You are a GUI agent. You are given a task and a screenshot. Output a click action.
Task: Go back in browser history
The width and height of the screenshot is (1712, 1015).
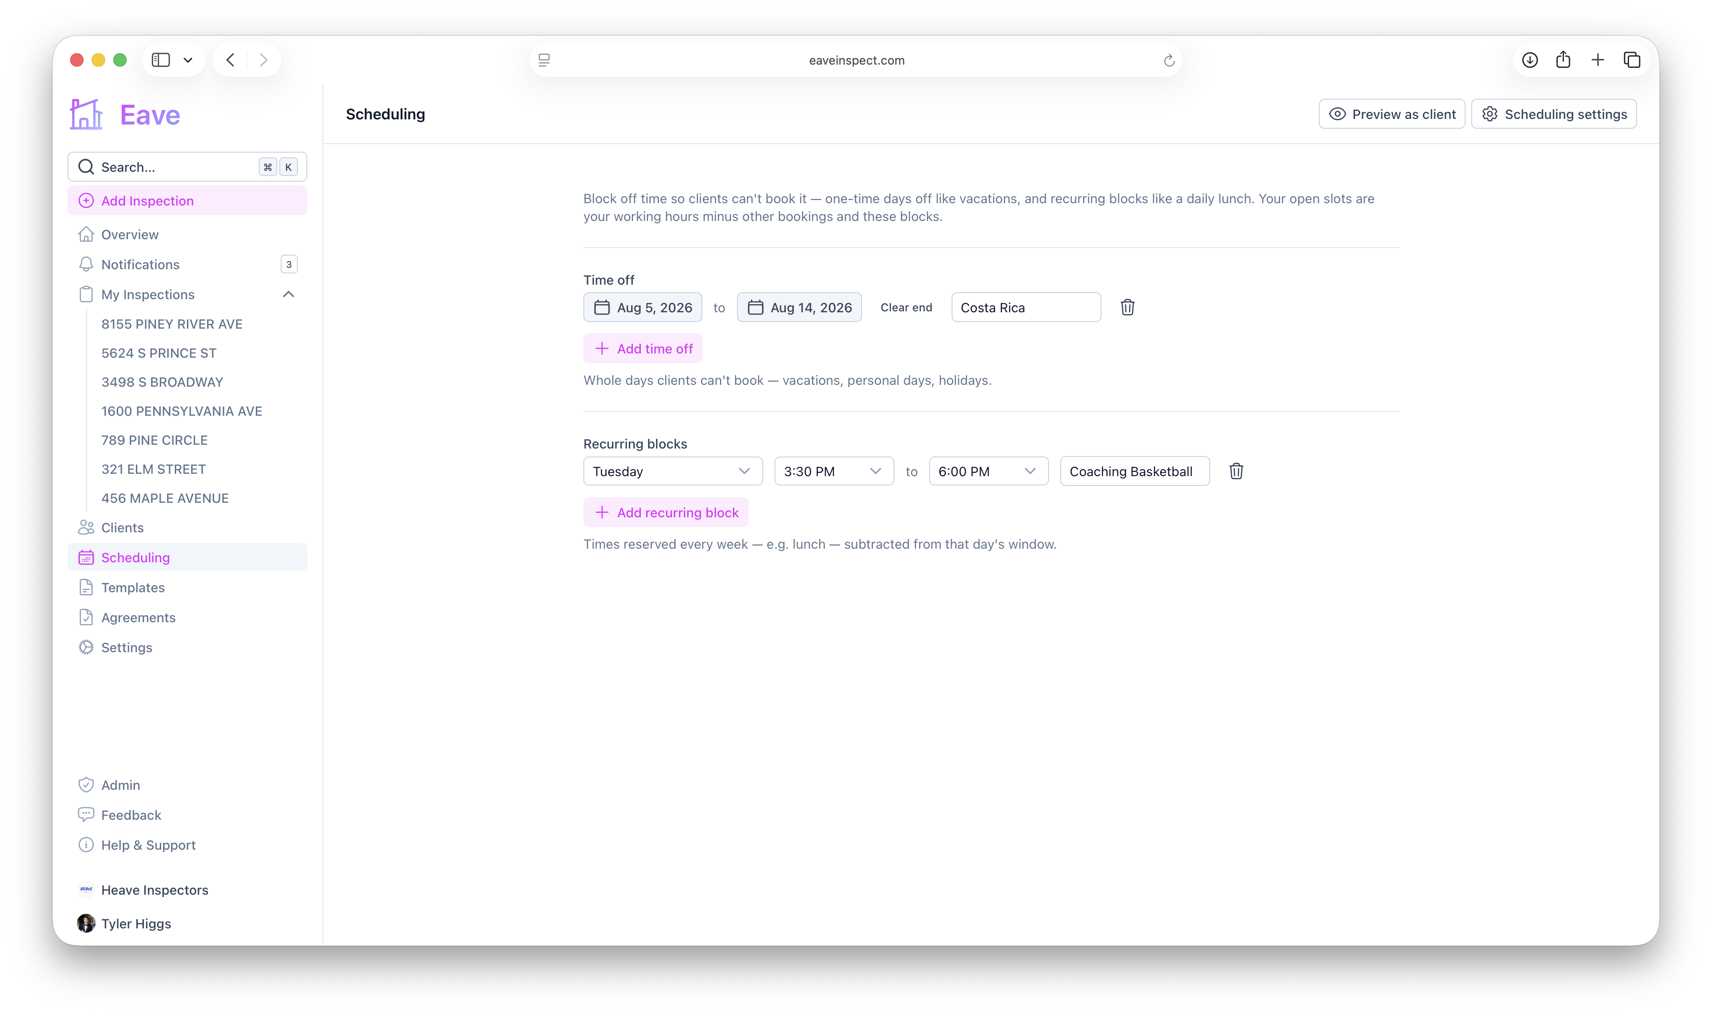coord(231,60)
